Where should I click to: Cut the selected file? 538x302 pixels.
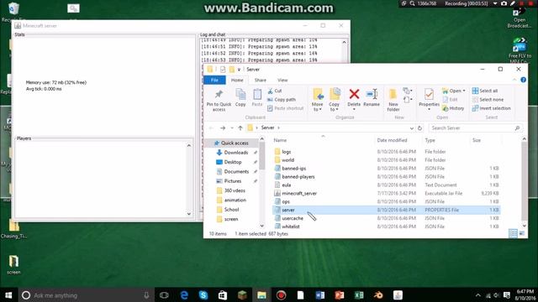pos(275,91)
